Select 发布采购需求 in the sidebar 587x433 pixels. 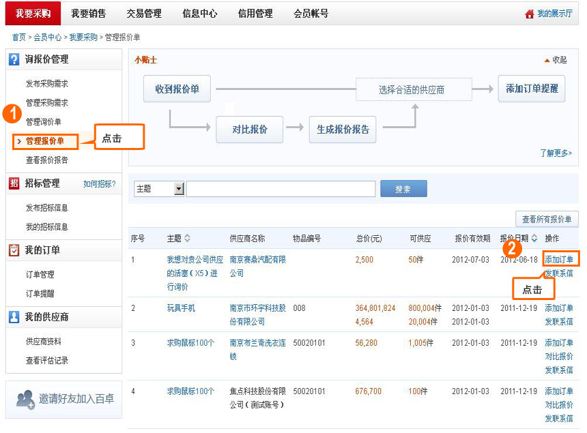pos(47,84)
